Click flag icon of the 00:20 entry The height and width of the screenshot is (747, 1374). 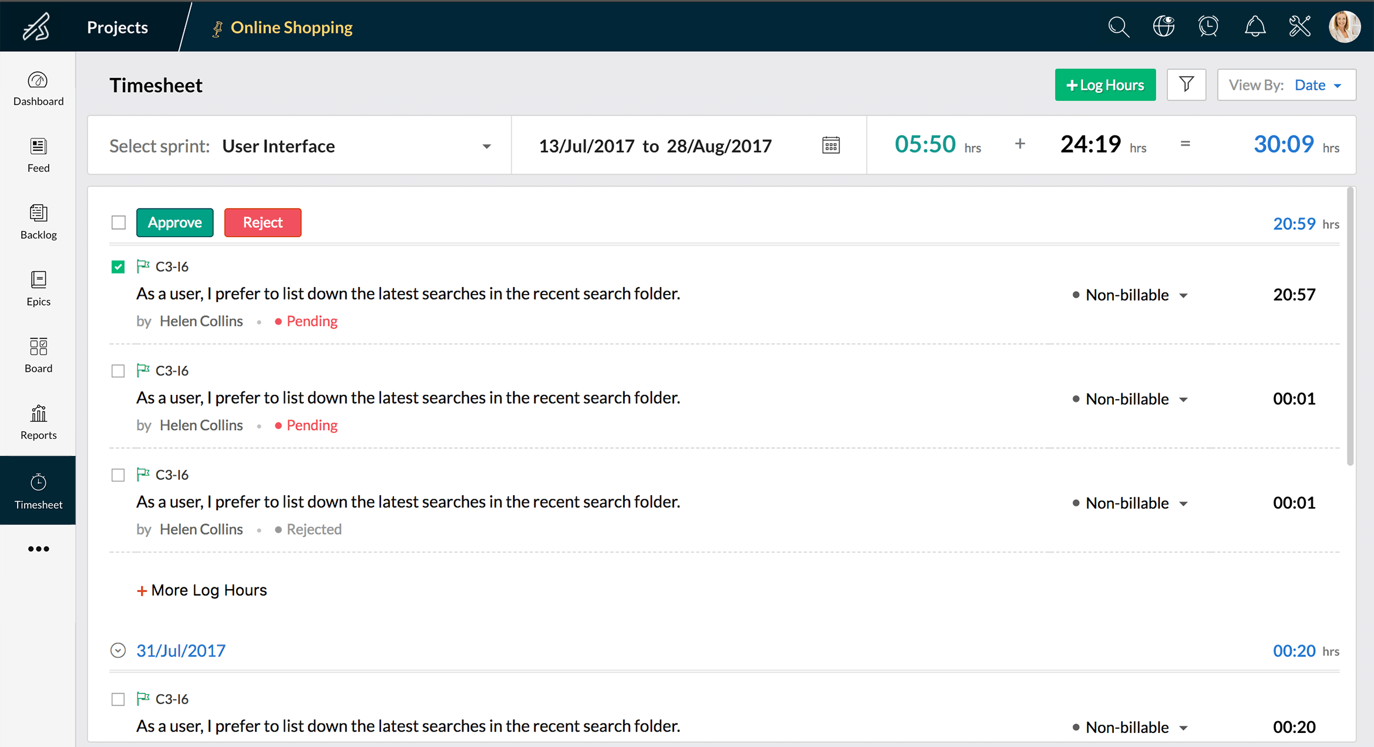point(143,698)
